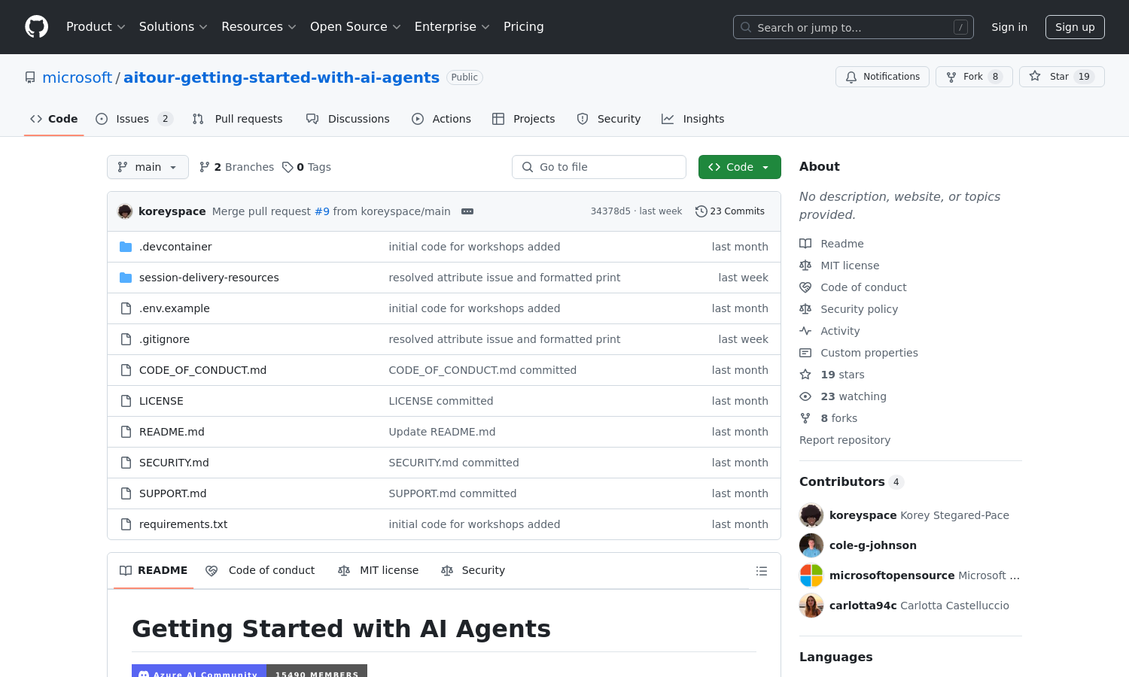
Task: Focus the Search or jump to box
Action: (853, 27)
